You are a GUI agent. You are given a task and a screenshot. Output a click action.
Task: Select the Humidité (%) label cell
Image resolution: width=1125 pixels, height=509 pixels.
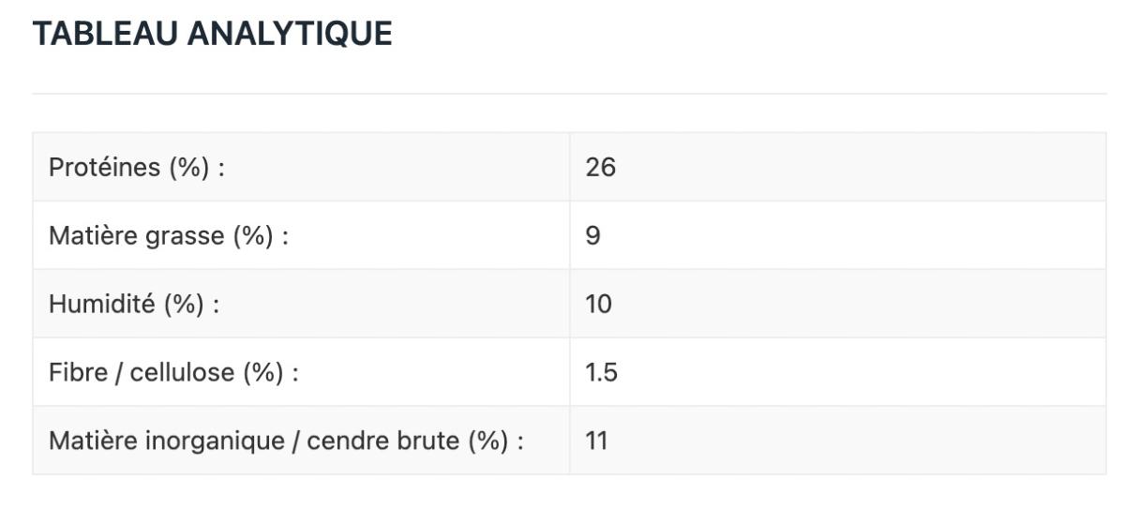[133, 305]
